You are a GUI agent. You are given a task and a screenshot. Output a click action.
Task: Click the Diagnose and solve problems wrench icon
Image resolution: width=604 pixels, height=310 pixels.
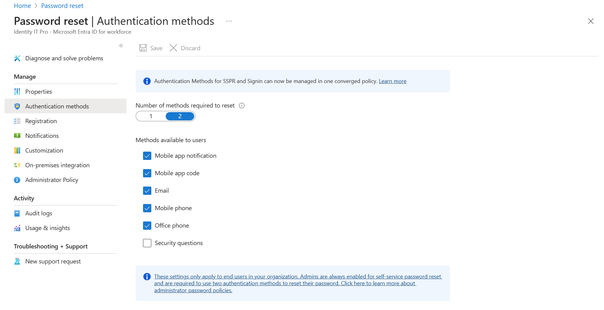17,58
